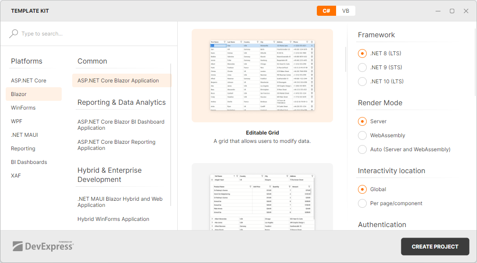Click the options panel scrollbar at right edge
The width and height of the screenshot is (477, 263).
pyautogui.click(x=474, y=63)
